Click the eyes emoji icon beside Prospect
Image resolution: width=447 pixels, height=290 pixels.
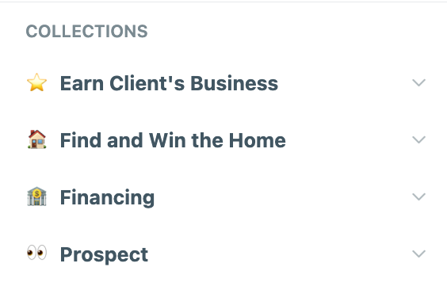tap(36, 253)
